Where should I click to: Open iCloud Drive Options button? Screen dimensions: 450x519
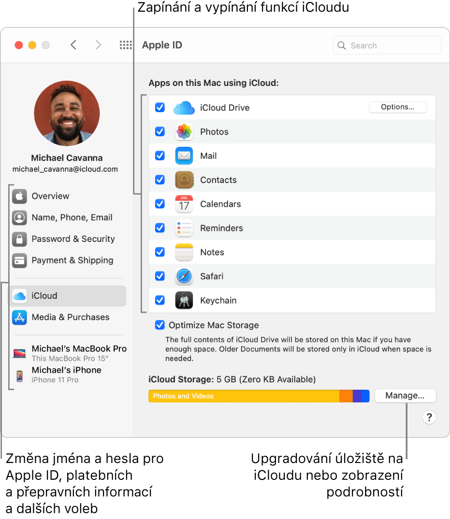[x=398, y=107]
